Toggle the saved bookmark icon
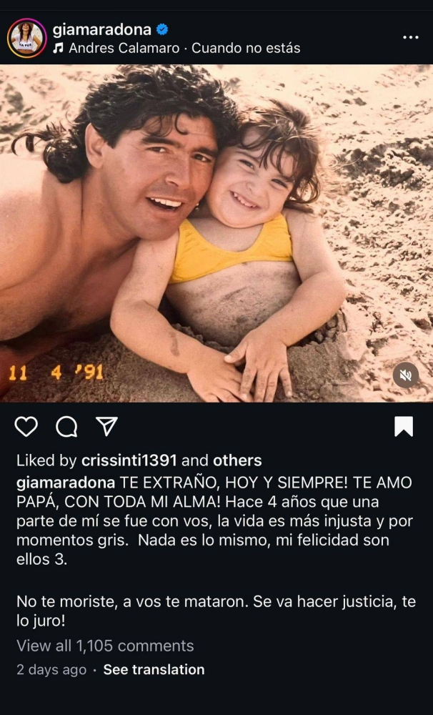 pos(404,426)
